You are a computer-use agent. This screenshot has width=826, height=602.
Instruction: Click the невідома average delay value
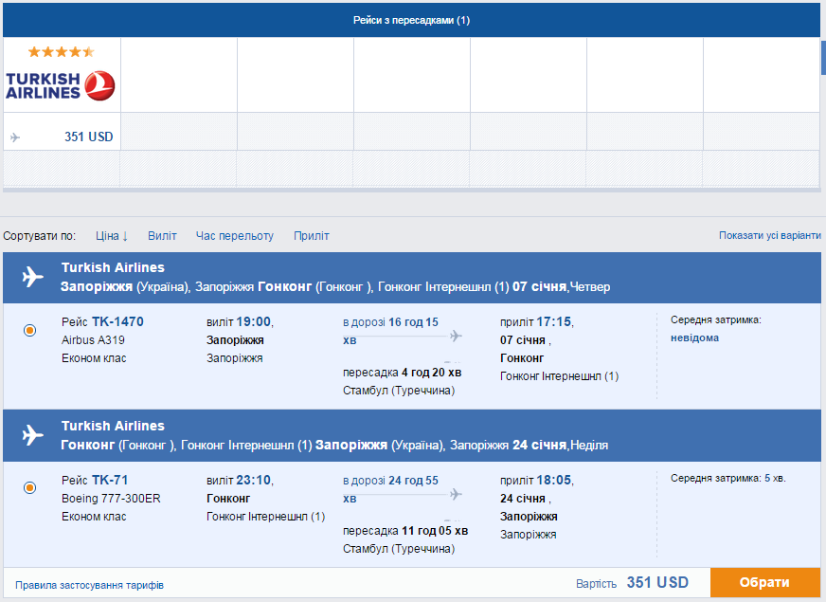[x=695, y=337]
